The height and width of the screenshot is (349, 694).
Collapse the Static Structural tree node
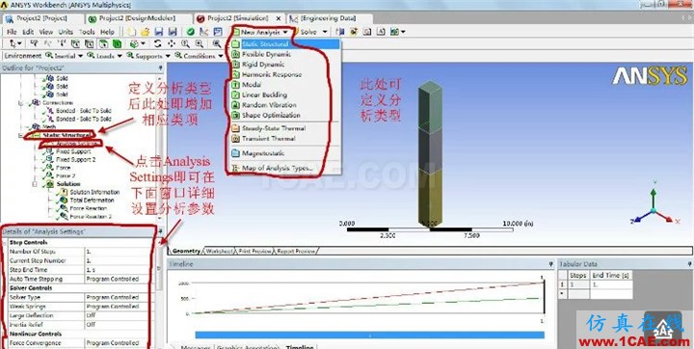click(x=21, y=135)
